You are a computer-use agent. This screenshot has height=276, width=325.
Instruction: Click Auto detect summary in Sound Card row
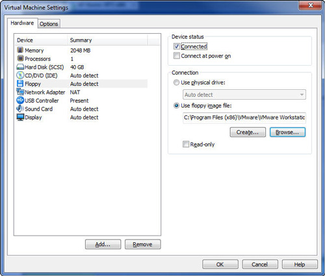click(x=84, y=109)
